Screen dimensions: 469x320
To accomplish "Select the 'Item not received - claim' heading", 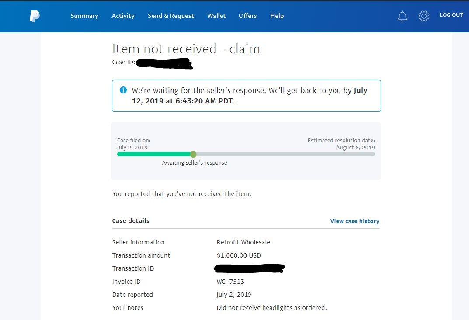I will (x=186, y=49).
